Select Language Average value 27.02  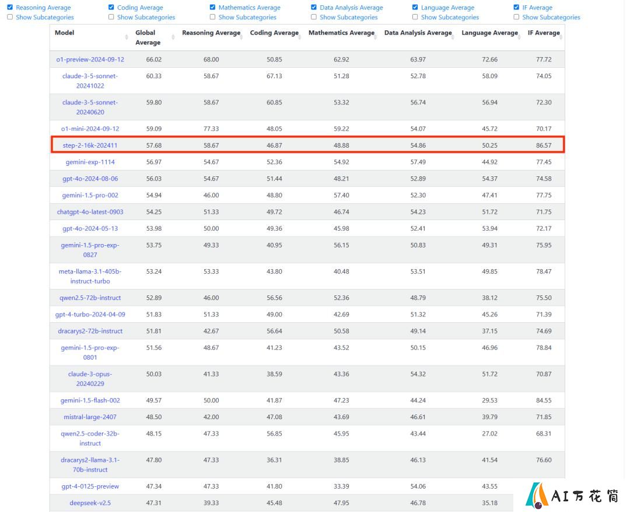click(x=489, y=434)
